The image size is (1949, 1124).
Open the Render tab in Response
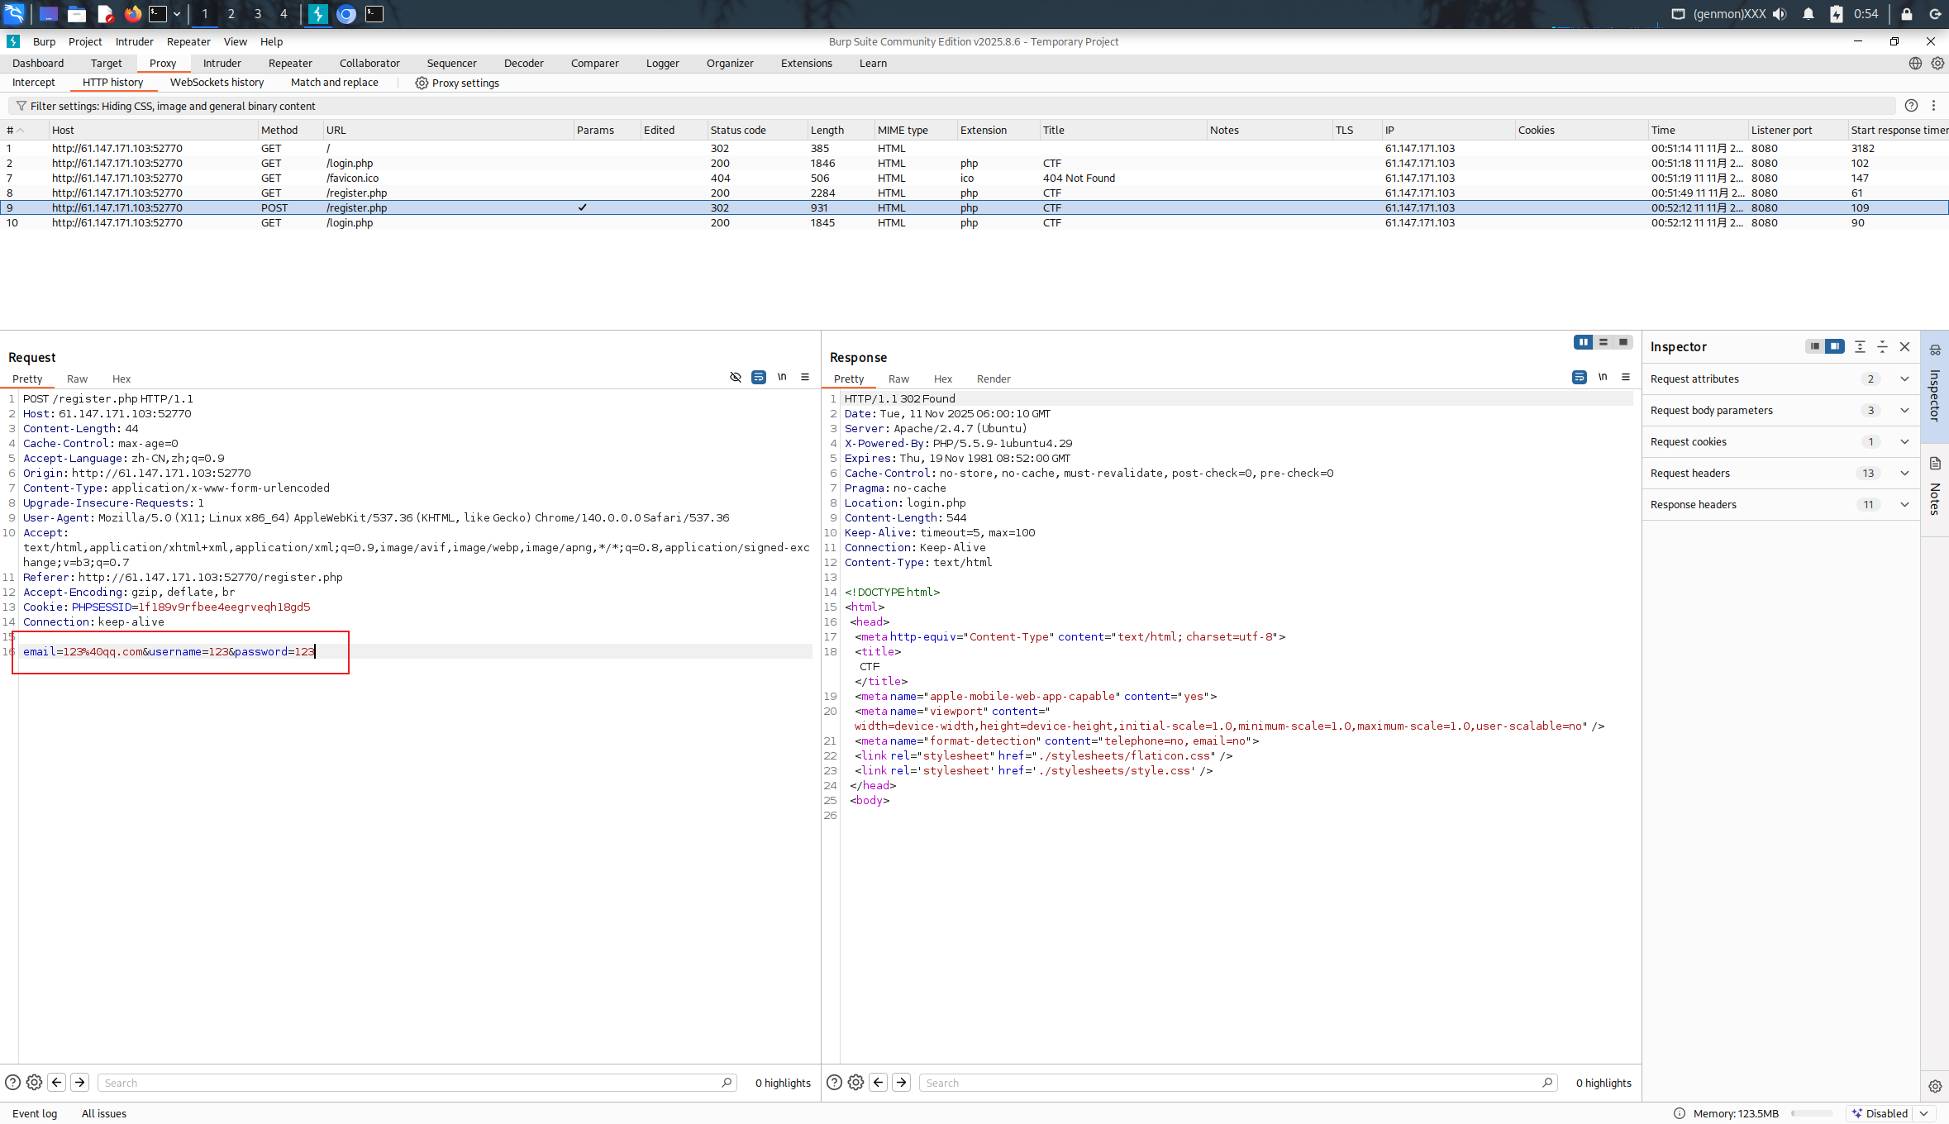click(x=994, y=379)
